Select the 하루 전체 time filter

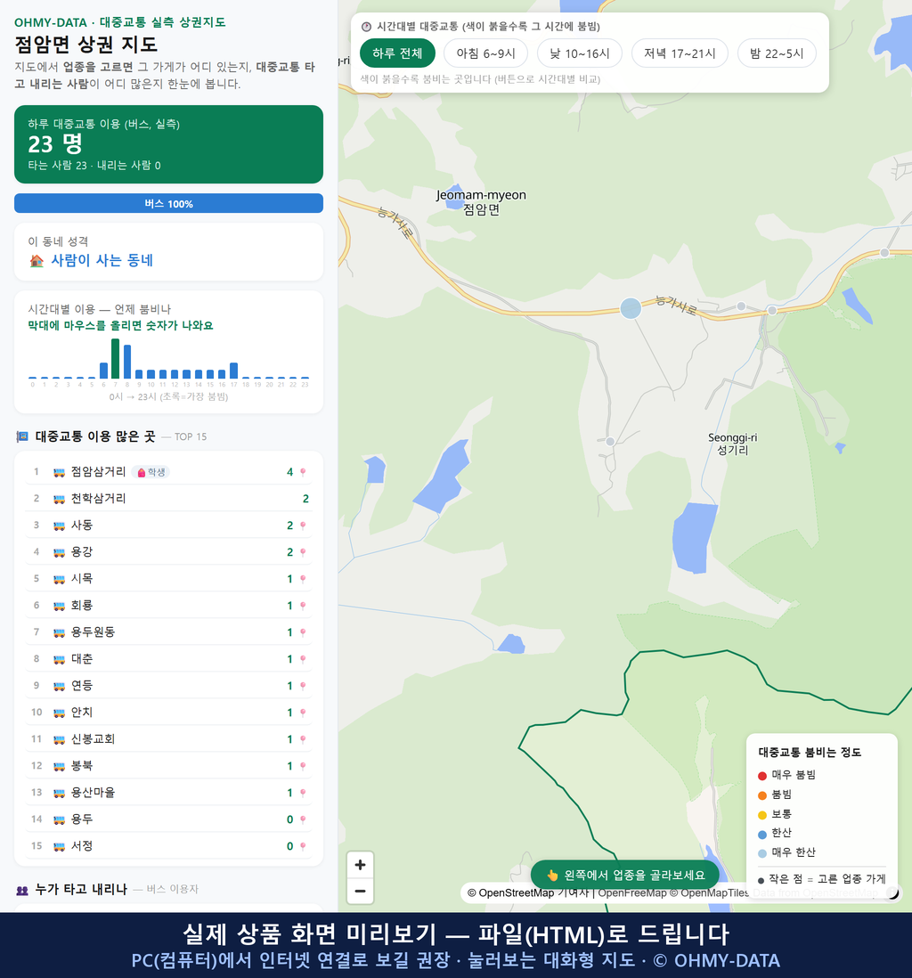pyautogui.click(x=397, y=53)
